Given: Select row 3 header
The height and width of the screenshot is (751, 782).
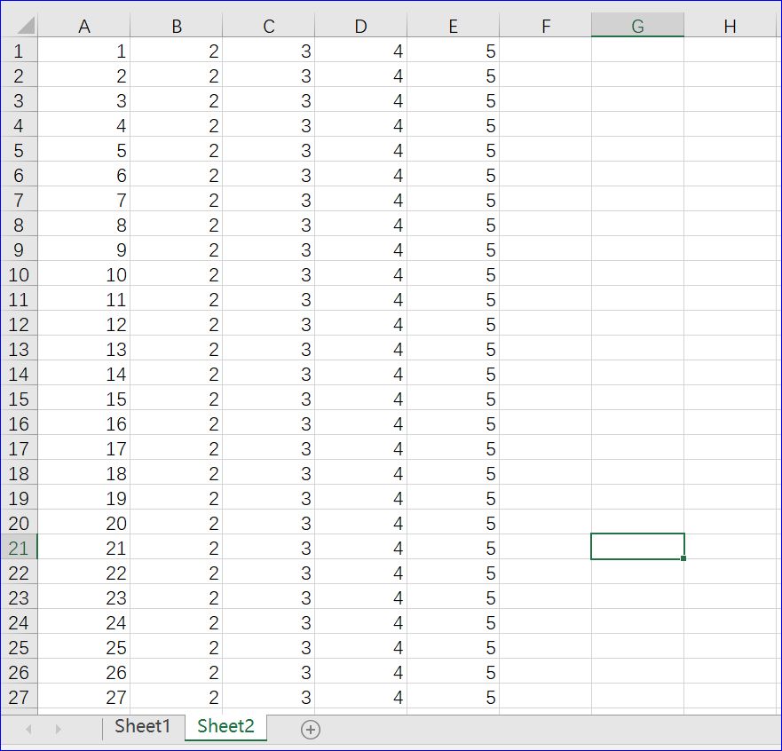Looking at the screenshot, I should [x=19, y=100].
